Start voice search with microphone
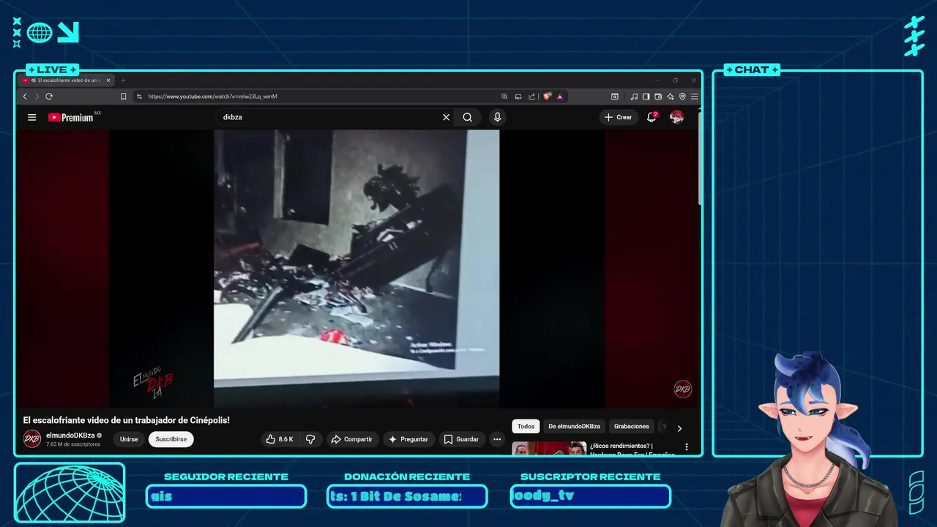Image resolution: width=937 pixels, height=527 pixels. 497,117
